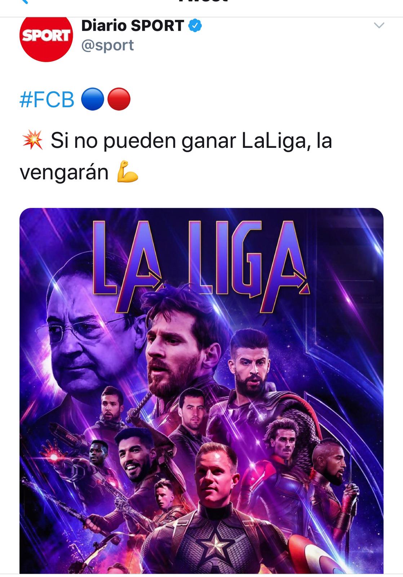Tap the glowing red repulsor hand in poster
This screenshot has width=403, height=577.
coord(54,457)
